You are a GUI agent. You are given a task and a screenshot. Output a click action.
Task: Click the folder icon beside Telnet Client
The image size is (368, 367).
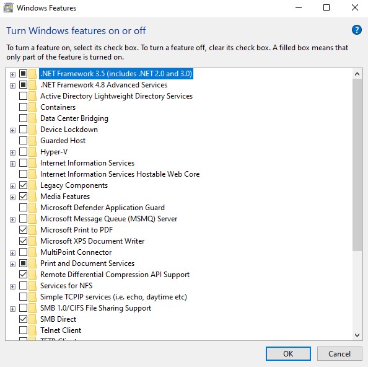pos(33,330)
